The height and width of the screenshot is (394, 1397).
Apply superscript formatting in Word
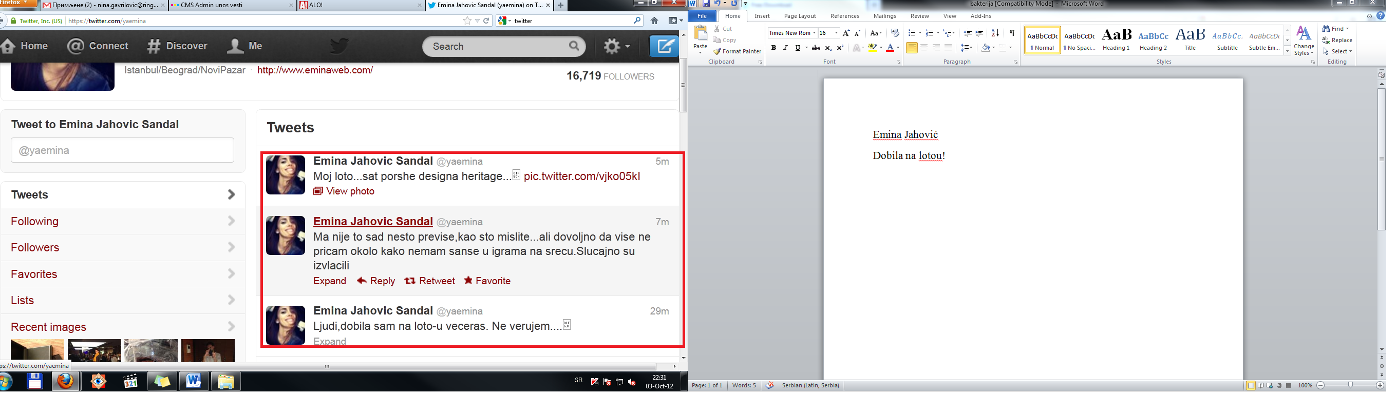point(840,48)
